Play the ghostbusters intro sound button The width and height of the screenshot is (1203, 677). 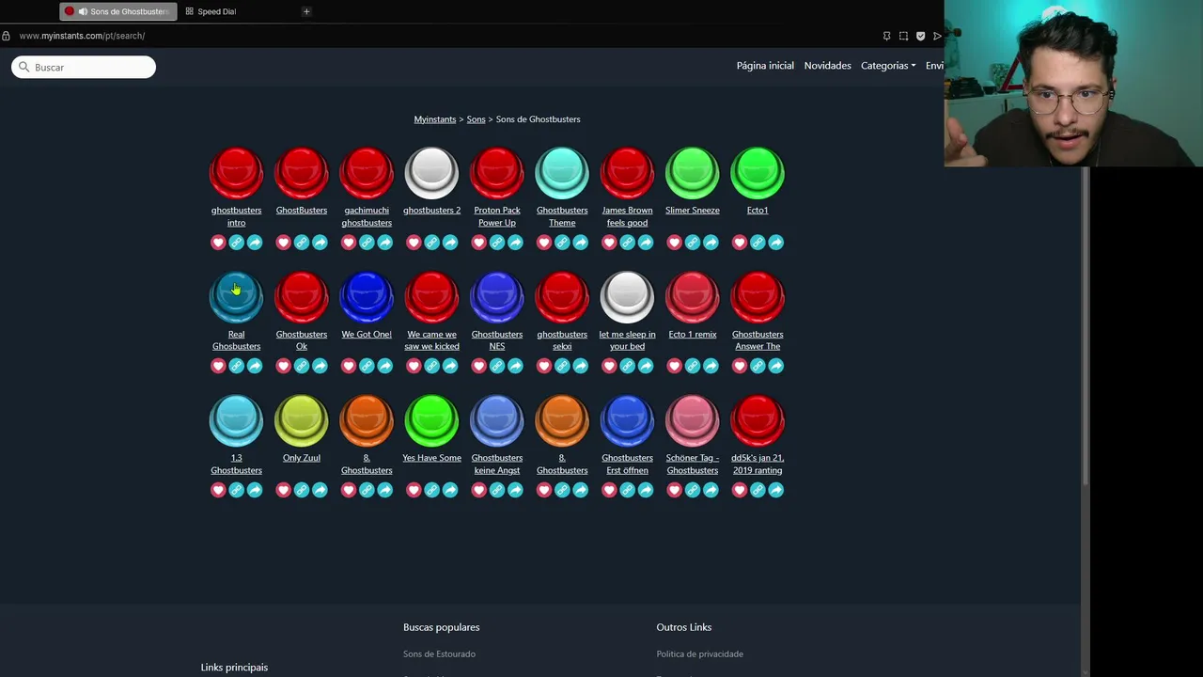pyautogui.click(x=236, y=173)
